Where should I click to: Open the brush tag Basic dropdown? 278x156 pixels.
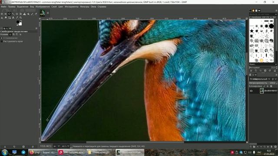263,64
